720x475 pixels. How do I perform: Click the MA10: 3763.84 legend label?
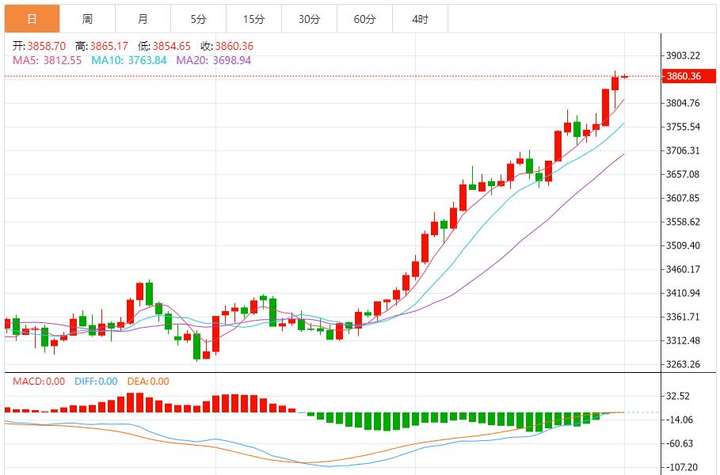click(x=129, y=60)
